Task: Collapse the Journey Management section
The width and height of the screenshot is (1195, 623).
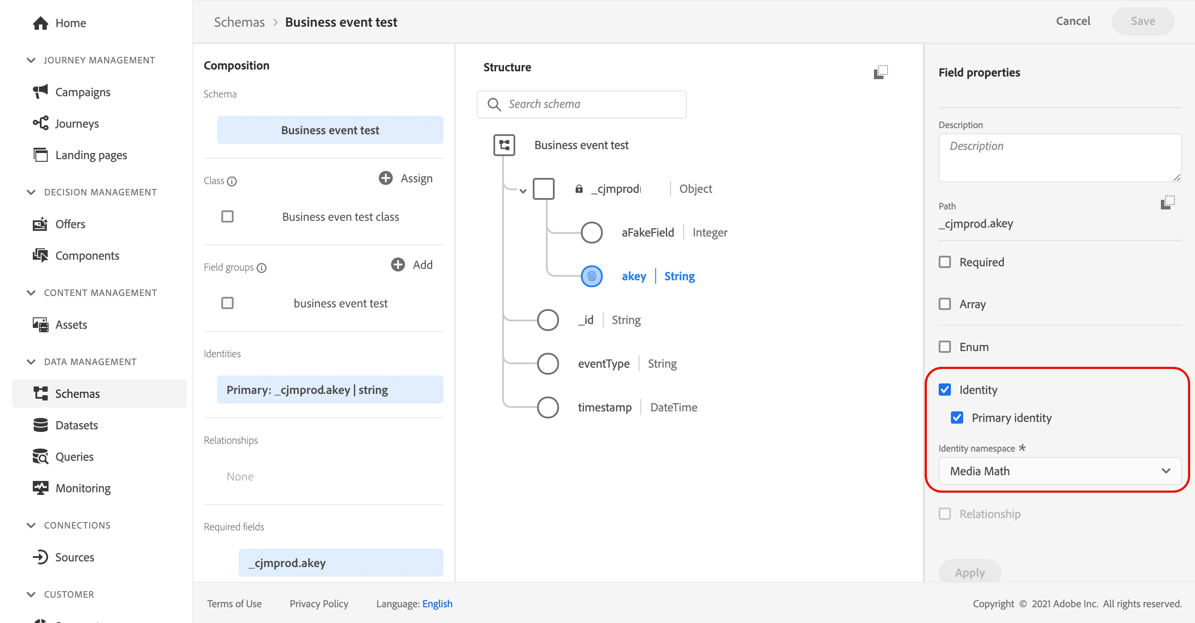Action: 31,60
